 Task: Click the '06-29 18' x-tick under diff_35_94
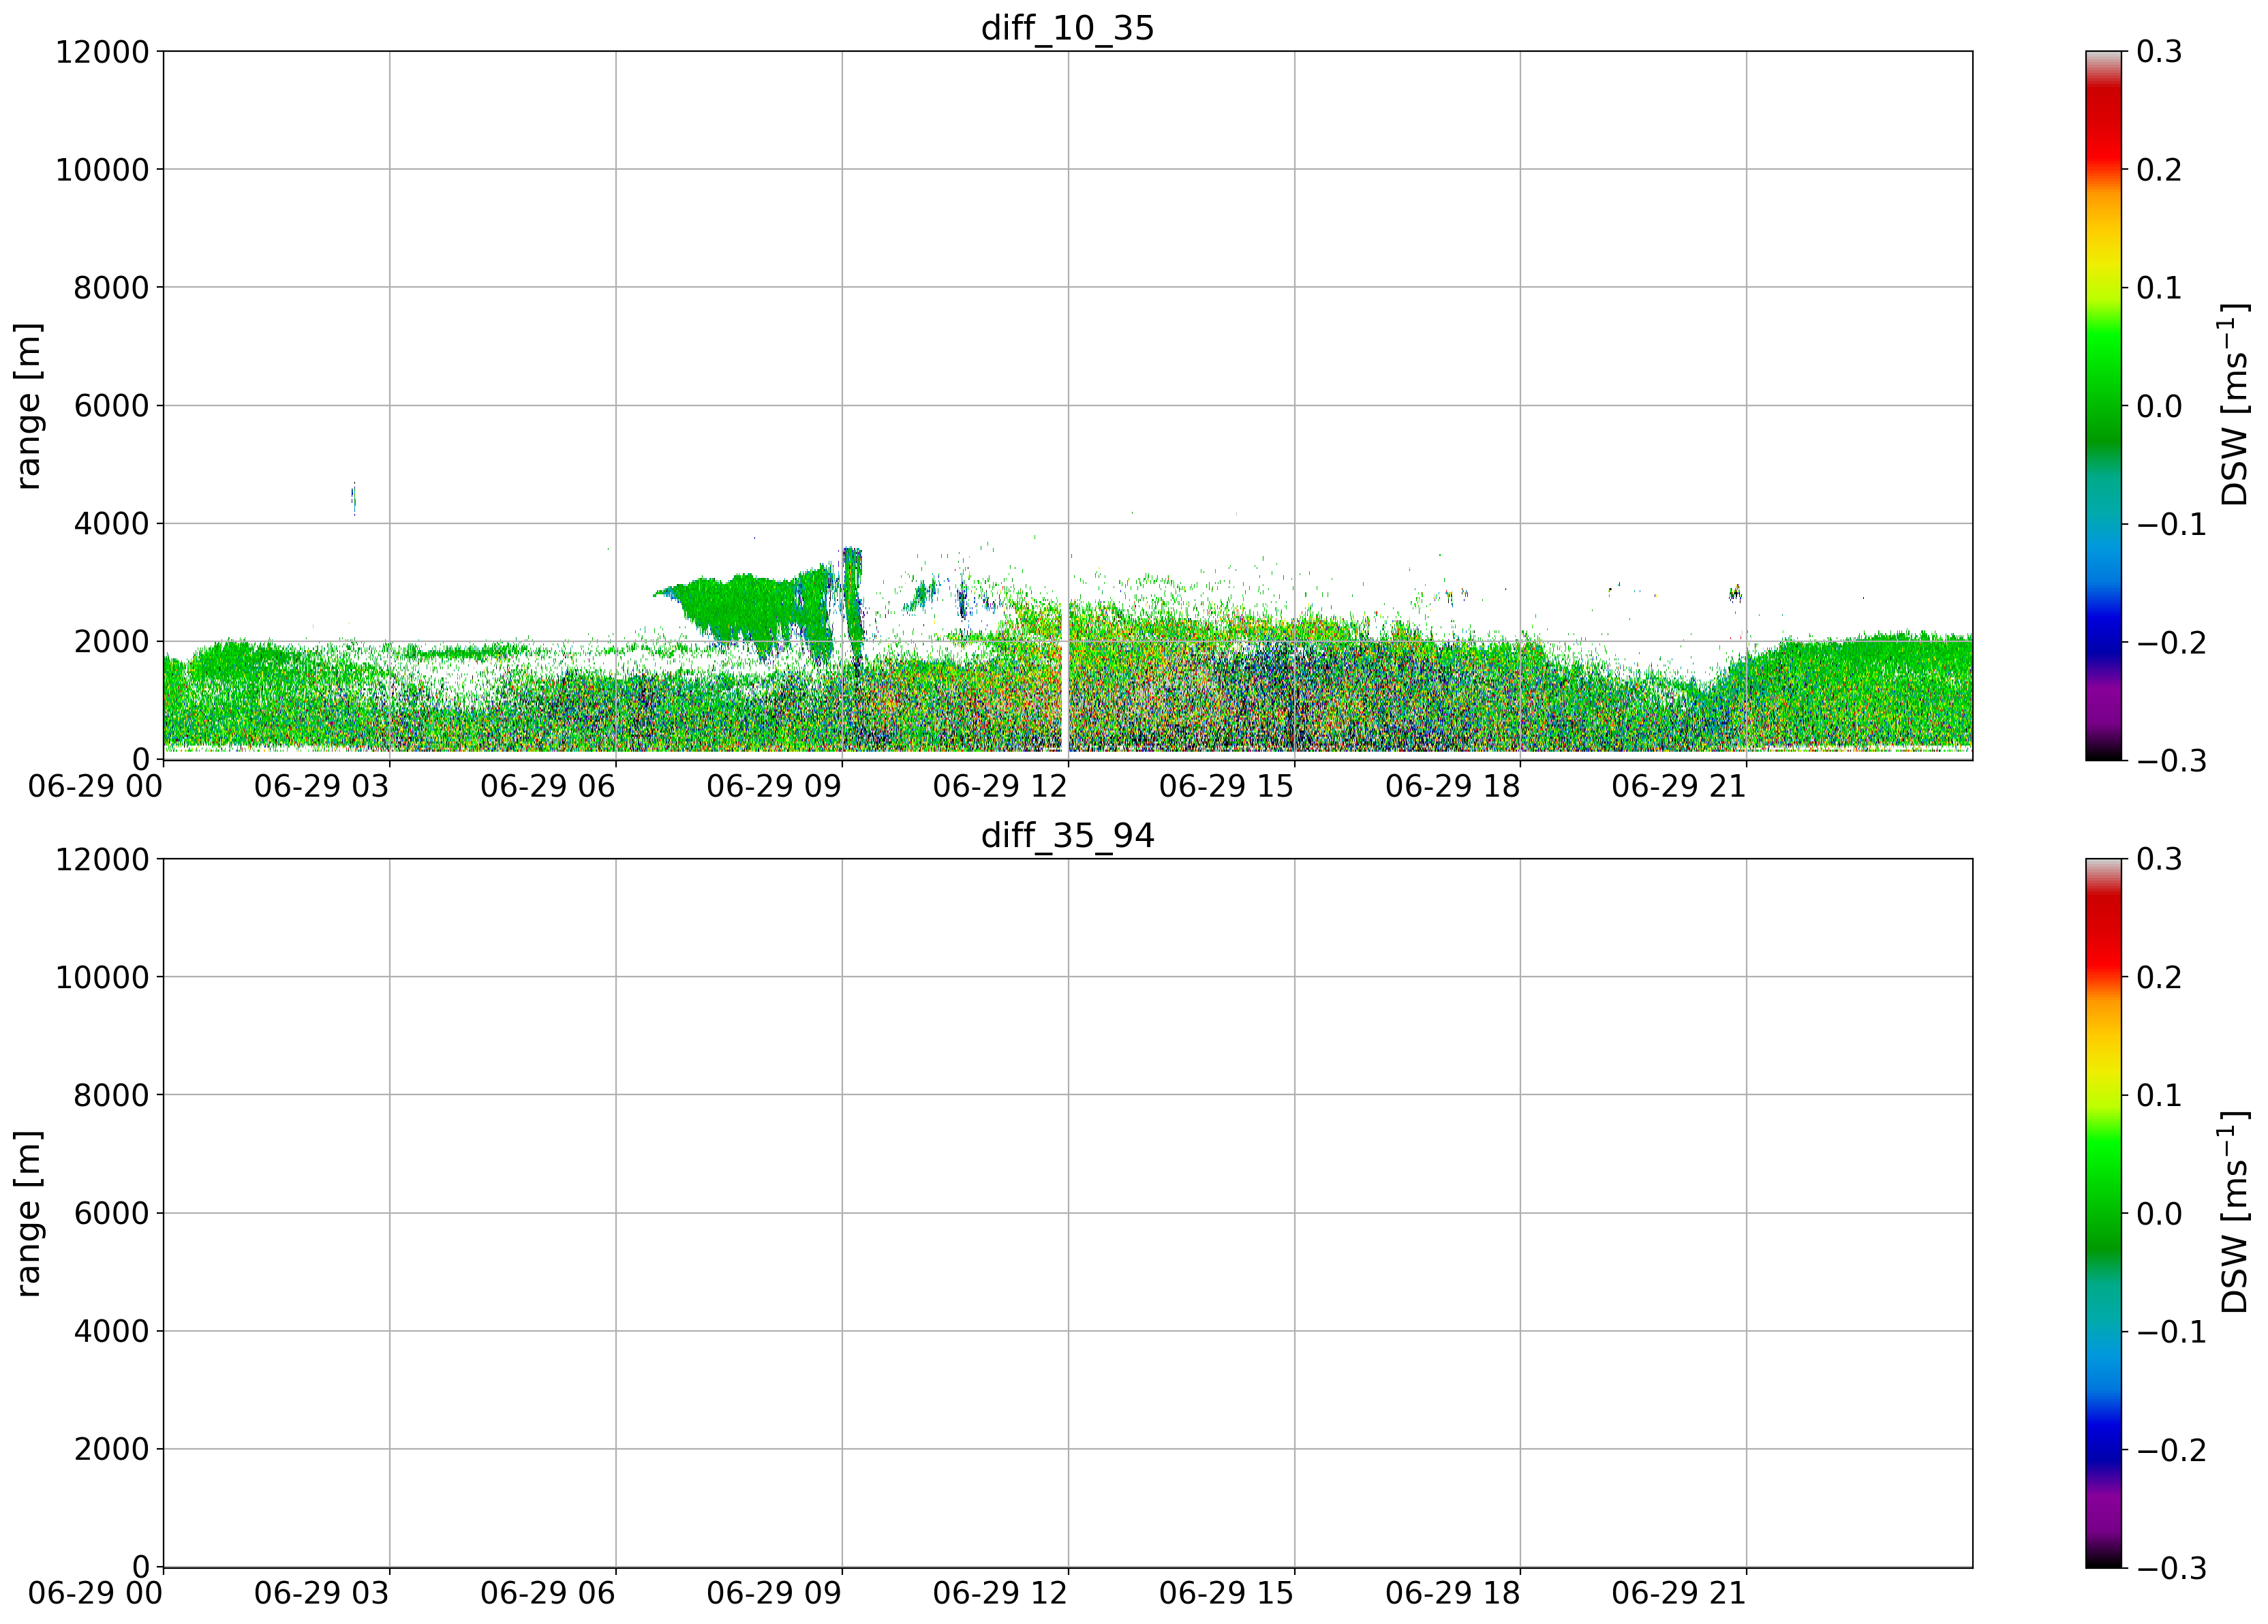click(x=1452, y=1595)
